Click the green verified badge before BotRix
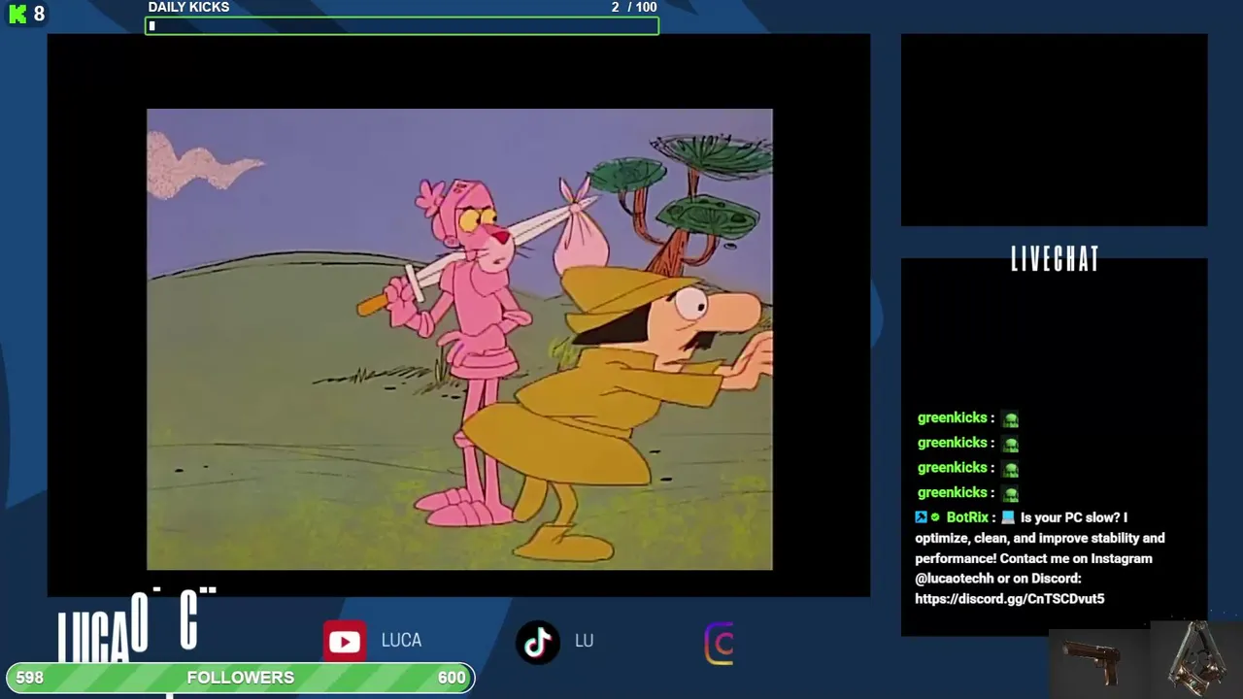The image size is (1243, 699). coord(936,517)
